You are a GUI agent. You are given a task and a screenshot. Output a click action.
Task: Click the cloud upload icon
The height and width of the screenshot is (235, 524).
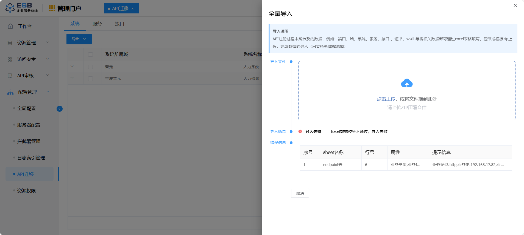(407, 83)
